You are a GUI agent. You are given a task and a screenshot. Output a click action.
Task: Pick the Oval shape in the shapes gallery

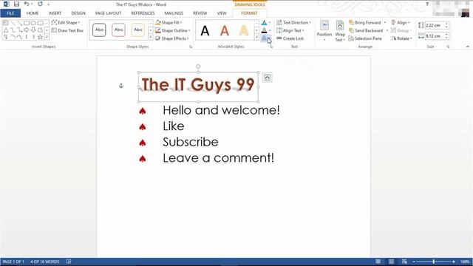click(33, 23)
